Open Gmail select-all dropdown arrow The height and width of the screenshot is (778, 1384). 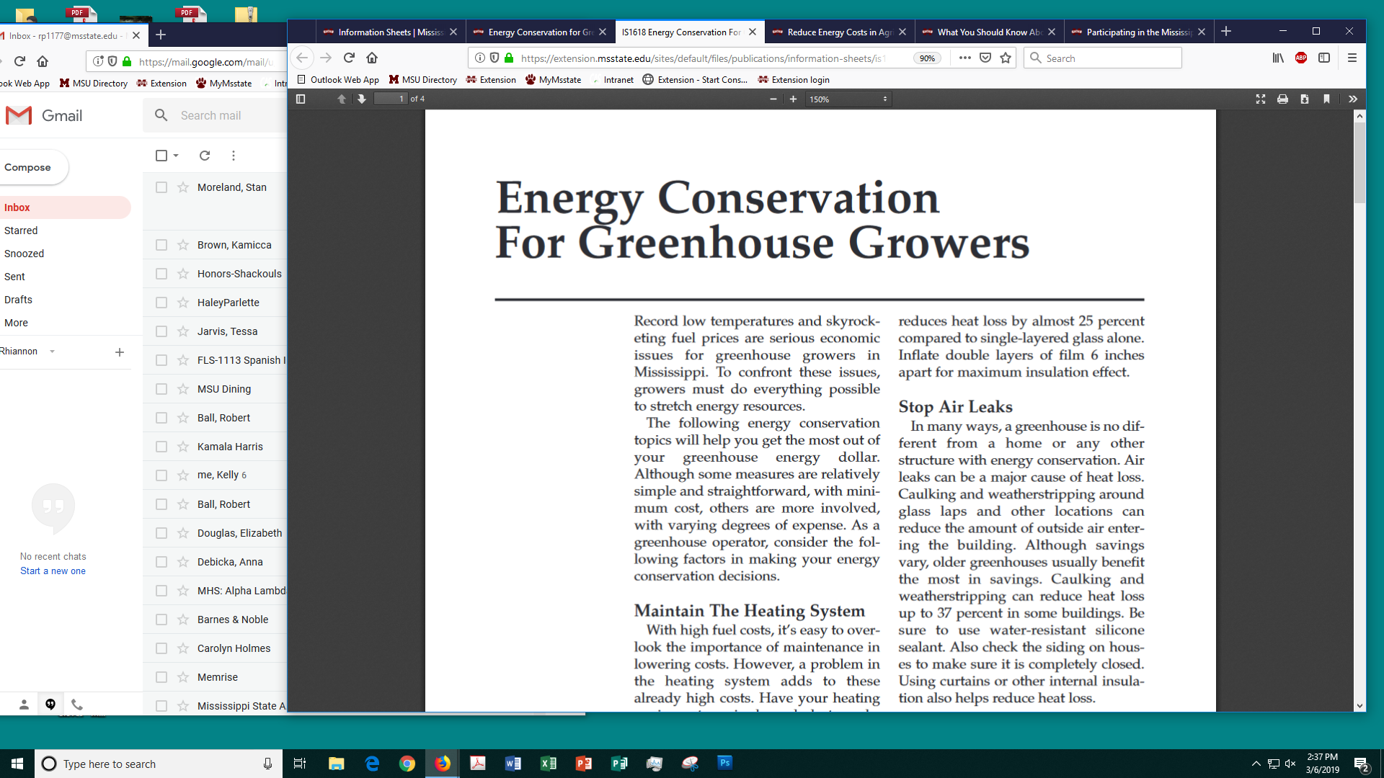[176, 156]
